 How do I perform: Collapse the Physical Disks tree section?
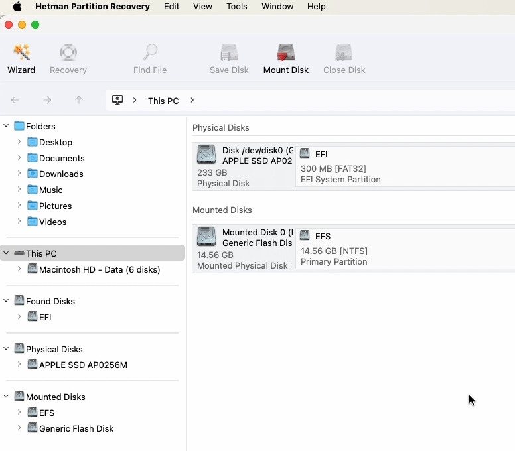tap(6, 349)
